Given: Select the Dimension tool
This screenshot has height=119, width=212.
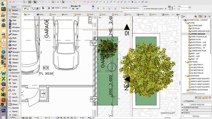Looking at the screenshot, I should click(x=14, y=76).
